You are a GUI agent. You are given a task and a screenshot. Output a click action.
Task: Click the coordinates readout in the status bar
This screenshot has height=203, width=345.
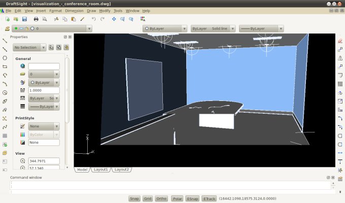[248, 198]
